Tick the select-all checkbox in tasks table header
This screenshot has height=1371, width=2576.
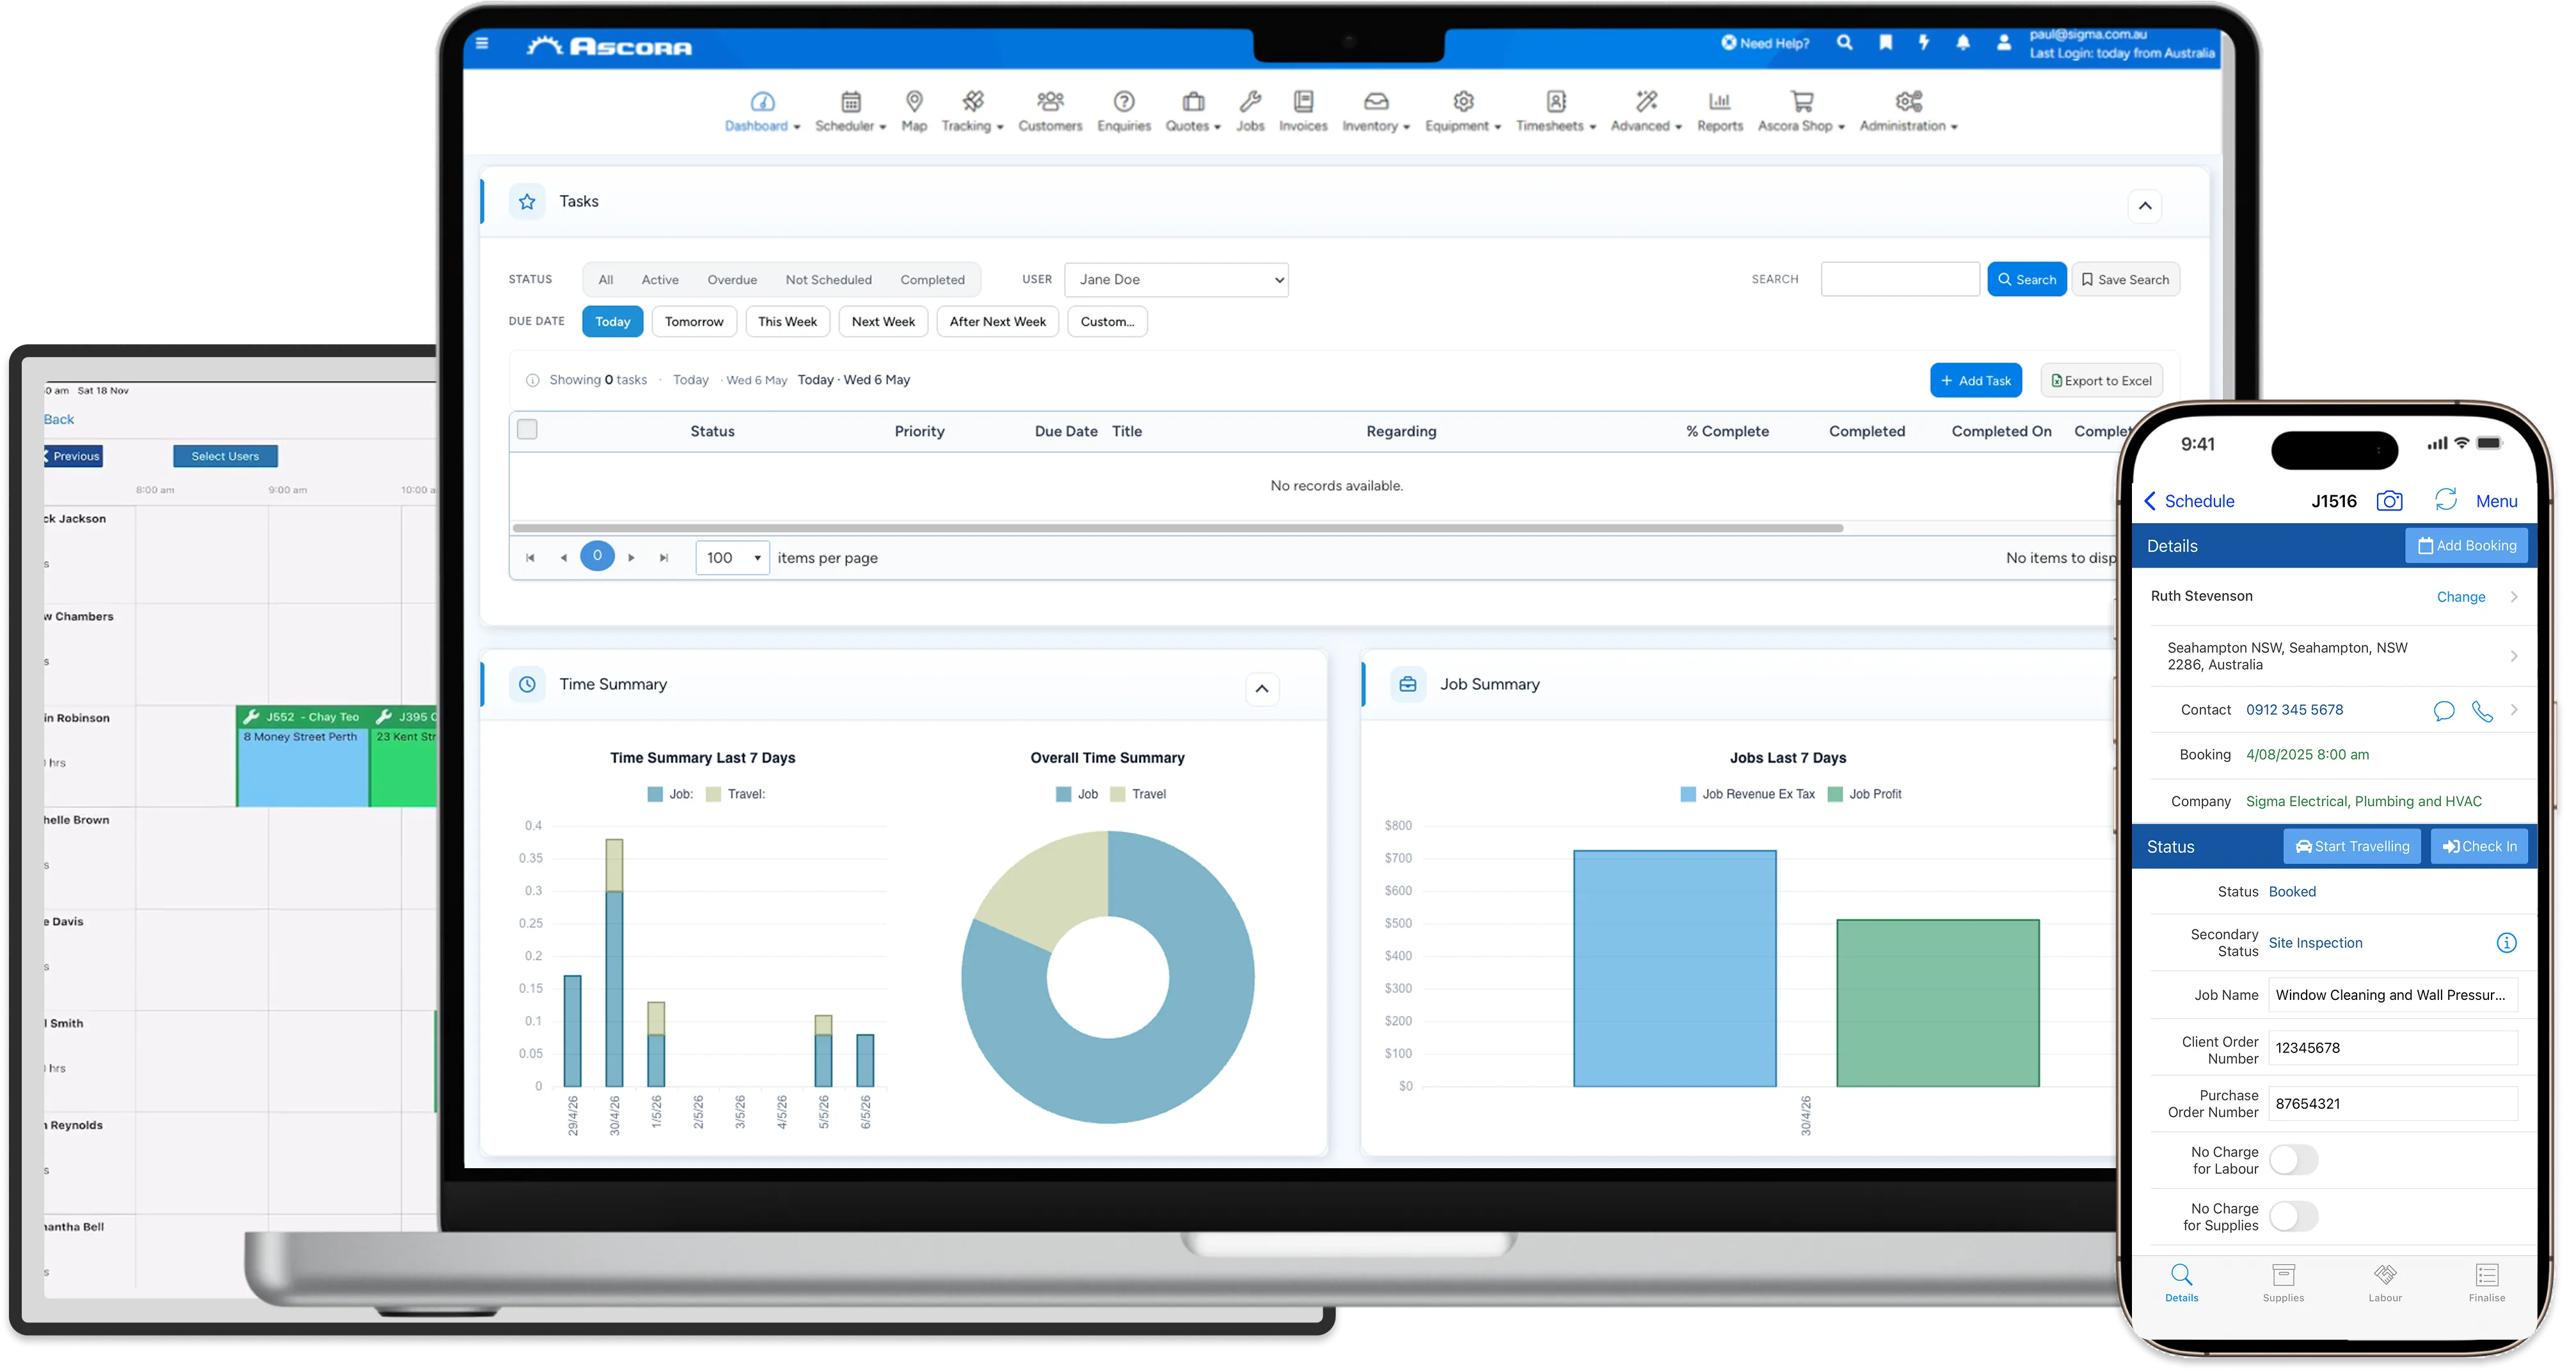[527, 430]
